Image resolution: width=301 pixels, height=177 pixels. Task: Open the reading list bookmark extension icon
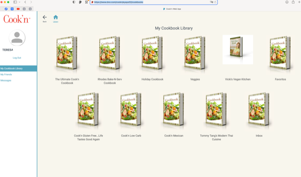pyautogui.click(x=87, y=2)
